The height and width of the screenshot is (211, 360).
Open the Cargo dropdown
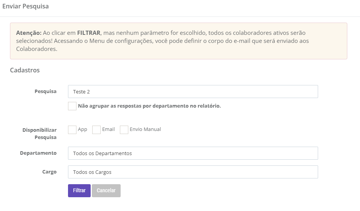point(193,172)
